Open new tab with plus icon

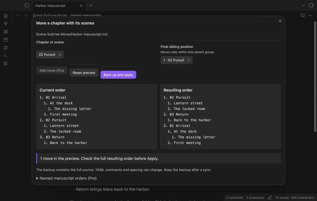[91, 5]
